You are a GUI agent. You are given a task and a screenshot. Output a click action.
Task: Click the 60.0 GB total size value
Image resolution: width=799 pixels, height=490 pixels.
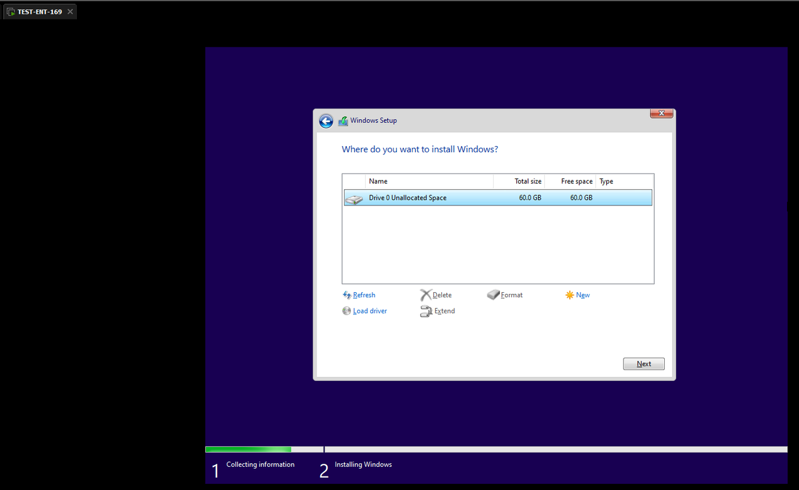click(x=530, y=198)
